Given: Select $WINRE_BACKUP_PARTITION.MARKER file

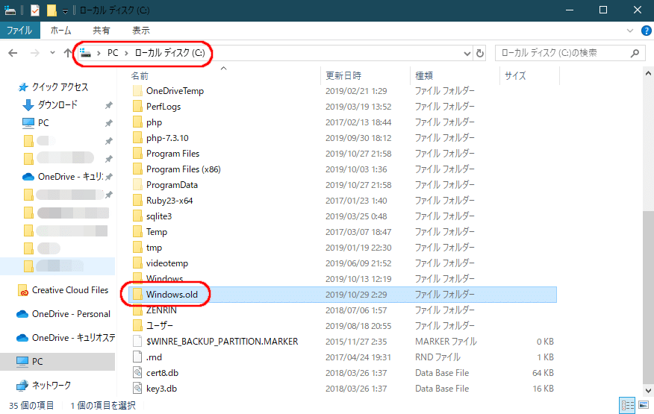Looking at the screenshot, I should coord(222,342).
